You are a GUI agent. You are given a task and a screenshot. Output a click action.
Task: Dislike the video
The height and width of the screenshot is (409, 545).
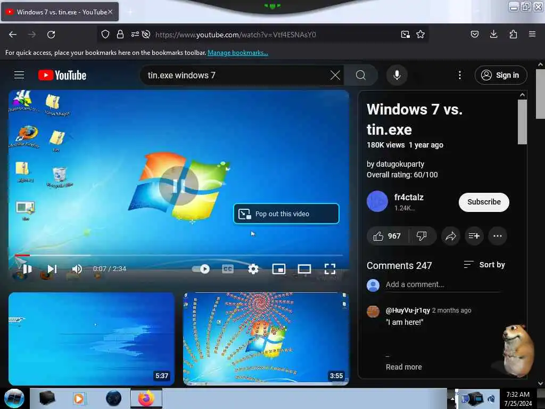click(x=422, y=236)
